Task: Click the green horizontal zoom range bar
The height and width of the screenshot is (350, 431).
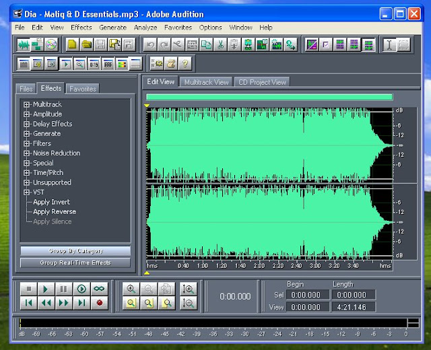Action: 269,97
